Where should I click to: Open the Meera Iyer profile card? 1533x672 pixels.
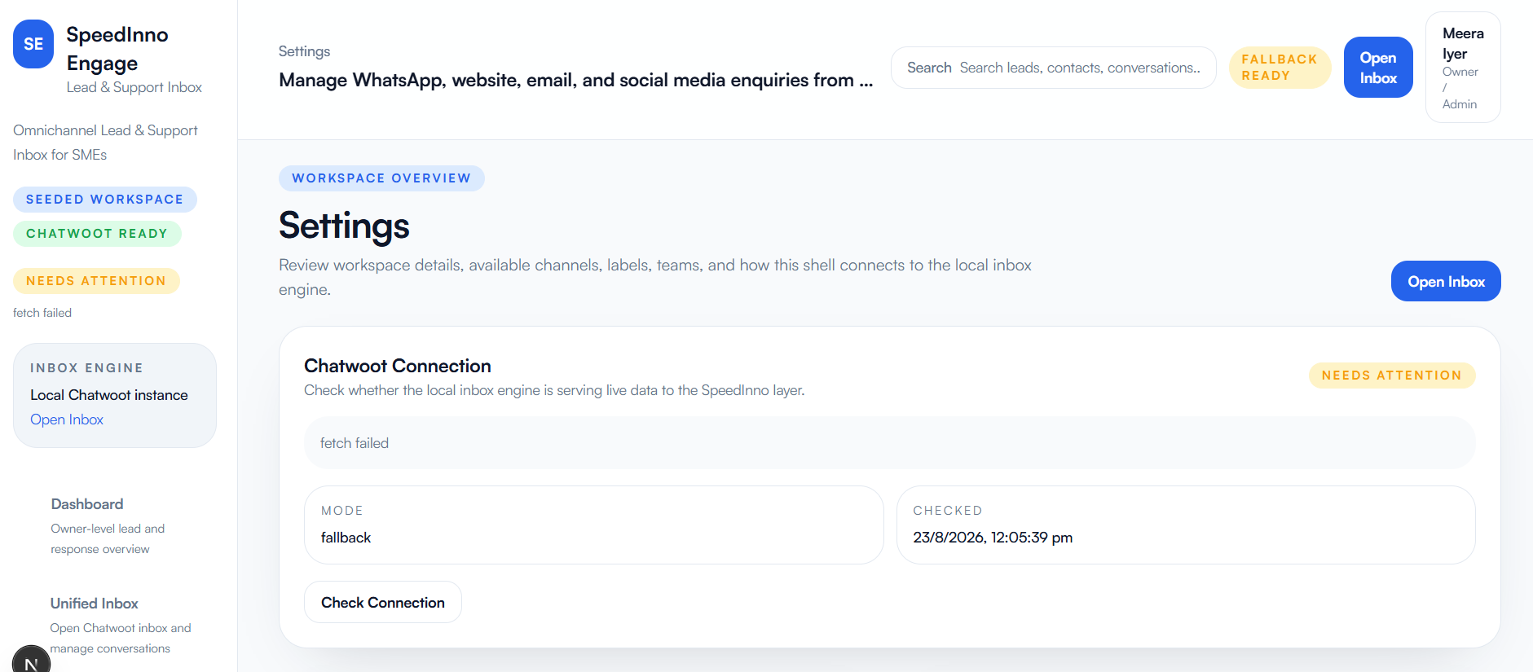pyautogui.click(x=1463, y=68)
